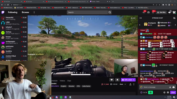
Task: Send message with the Chat button
Action: tap(173, 92)
